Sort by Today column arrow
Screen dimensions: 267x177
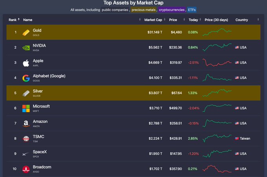click(x=200, y=19)
